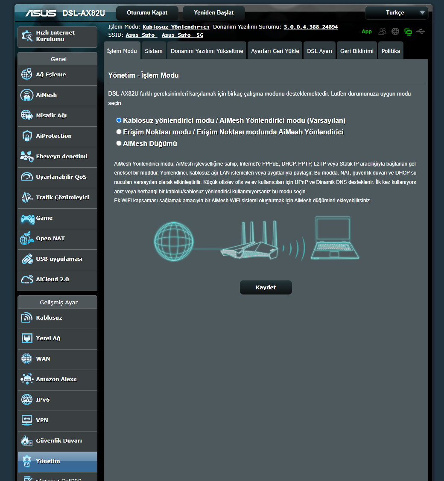Select Erişim Noktası modu radio option
The height and width of the screenshot is (481, 444).
(x=119, y=131)
